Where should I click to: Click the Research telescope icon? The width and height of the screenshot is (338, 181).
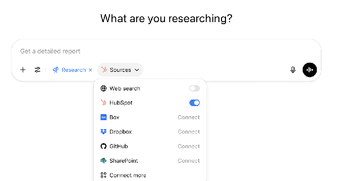(55, 70)
